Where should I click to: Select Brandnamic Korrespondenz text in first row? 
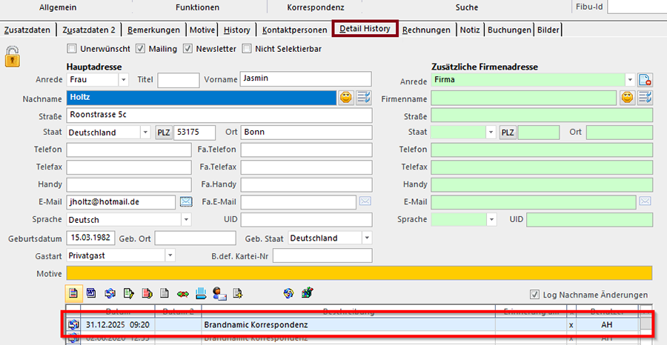click(256, 325)
